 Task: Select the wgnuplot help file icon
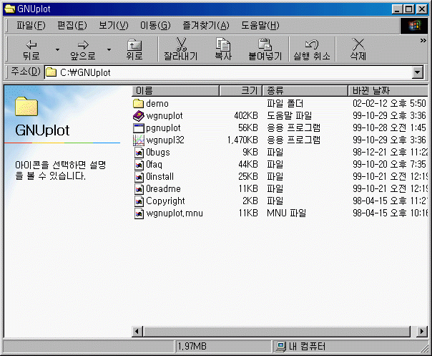138,115
